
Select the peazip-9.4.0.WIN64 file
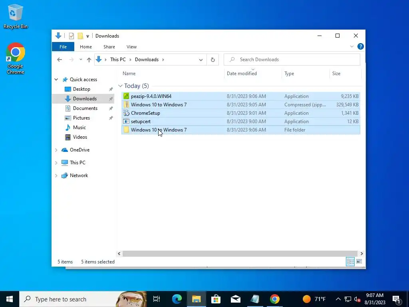(x=240, y=96)
